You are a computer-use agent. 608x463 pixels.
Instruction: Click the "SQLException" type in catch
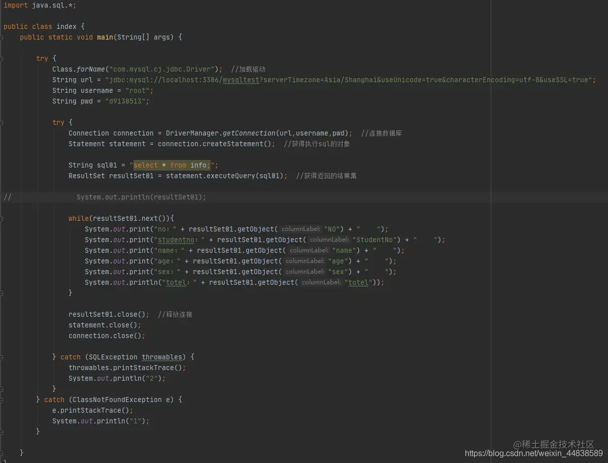[x=113, y=357]
